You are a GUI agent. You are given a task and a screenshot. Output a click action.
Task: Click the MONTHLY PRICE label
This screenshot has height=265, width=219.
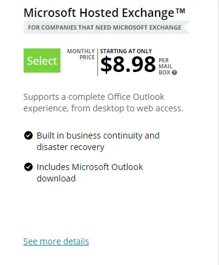pyautogui.click(x=81, y=54)
